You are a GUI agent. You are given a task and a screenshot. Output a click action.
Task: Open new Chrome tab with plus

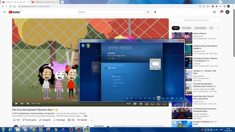tap(62, 2)
